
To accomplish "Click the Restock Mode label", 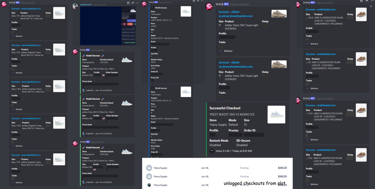I will point(219,141).
